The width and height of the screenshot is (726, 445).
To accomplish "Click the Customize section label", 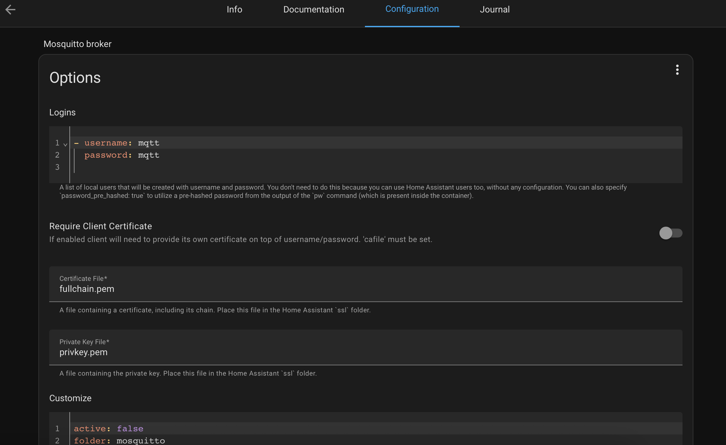I will pos(70,398).
